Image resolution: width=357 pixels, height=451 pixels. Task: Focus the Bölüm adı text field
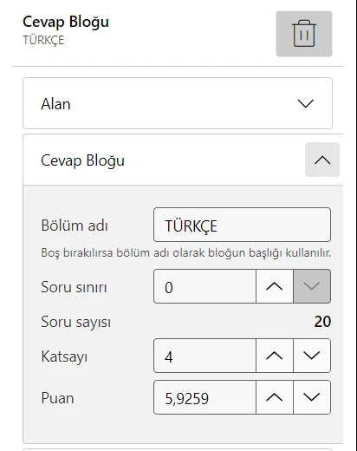(242, 225)
